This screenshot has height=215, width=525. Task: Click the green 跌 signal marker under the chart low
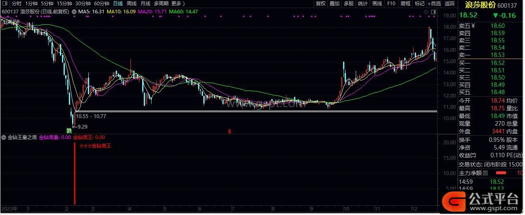tap(69, 130)
